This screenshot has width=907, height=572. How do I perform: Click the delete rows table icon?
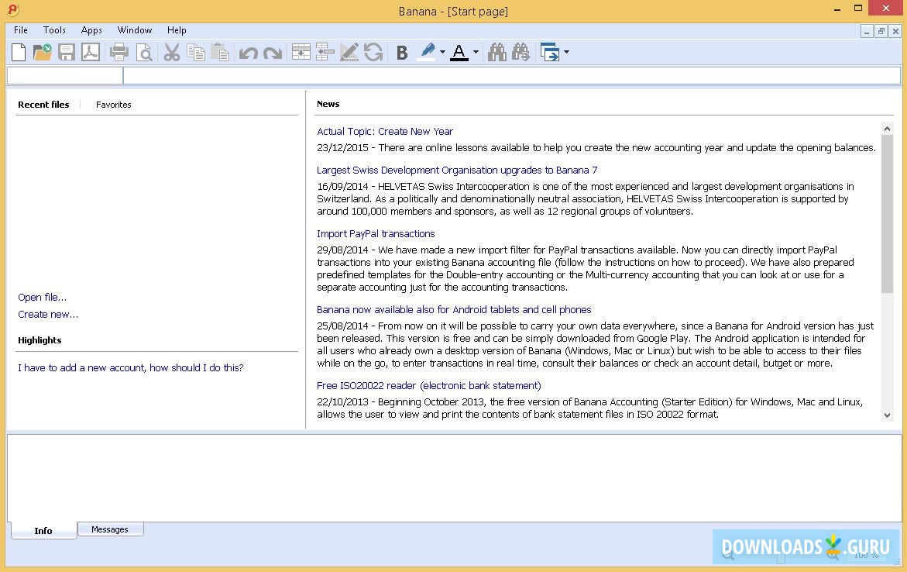(325, 52)
